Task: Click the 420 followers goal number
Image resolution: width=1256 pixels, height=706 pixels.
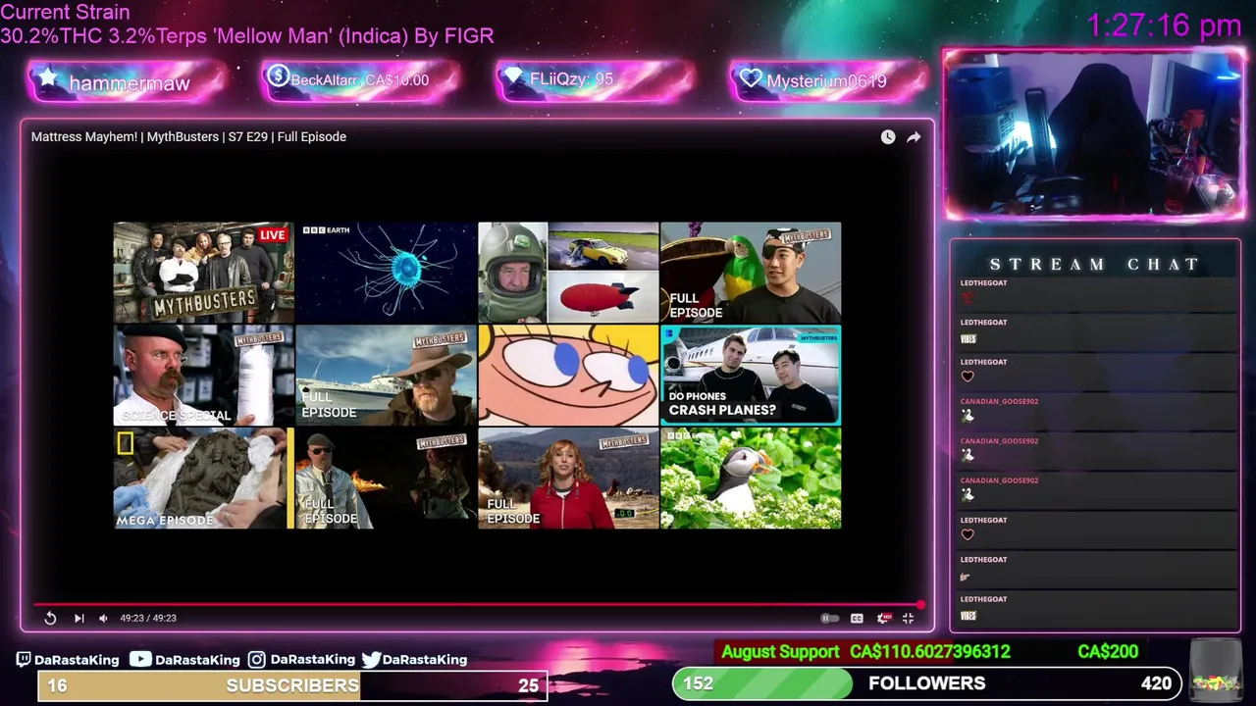Action: click(1156, 683)
